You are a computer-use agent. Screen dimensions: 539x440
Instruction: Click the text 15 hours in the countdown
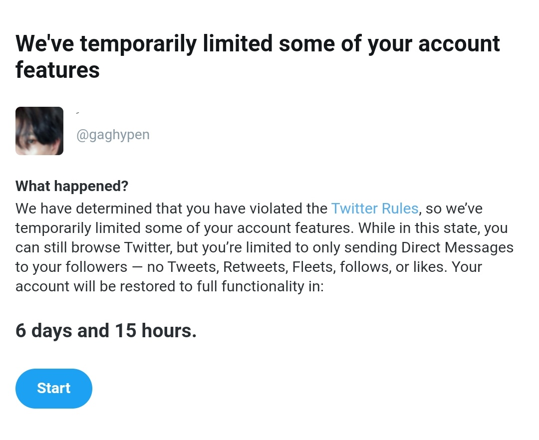[155, 330]
